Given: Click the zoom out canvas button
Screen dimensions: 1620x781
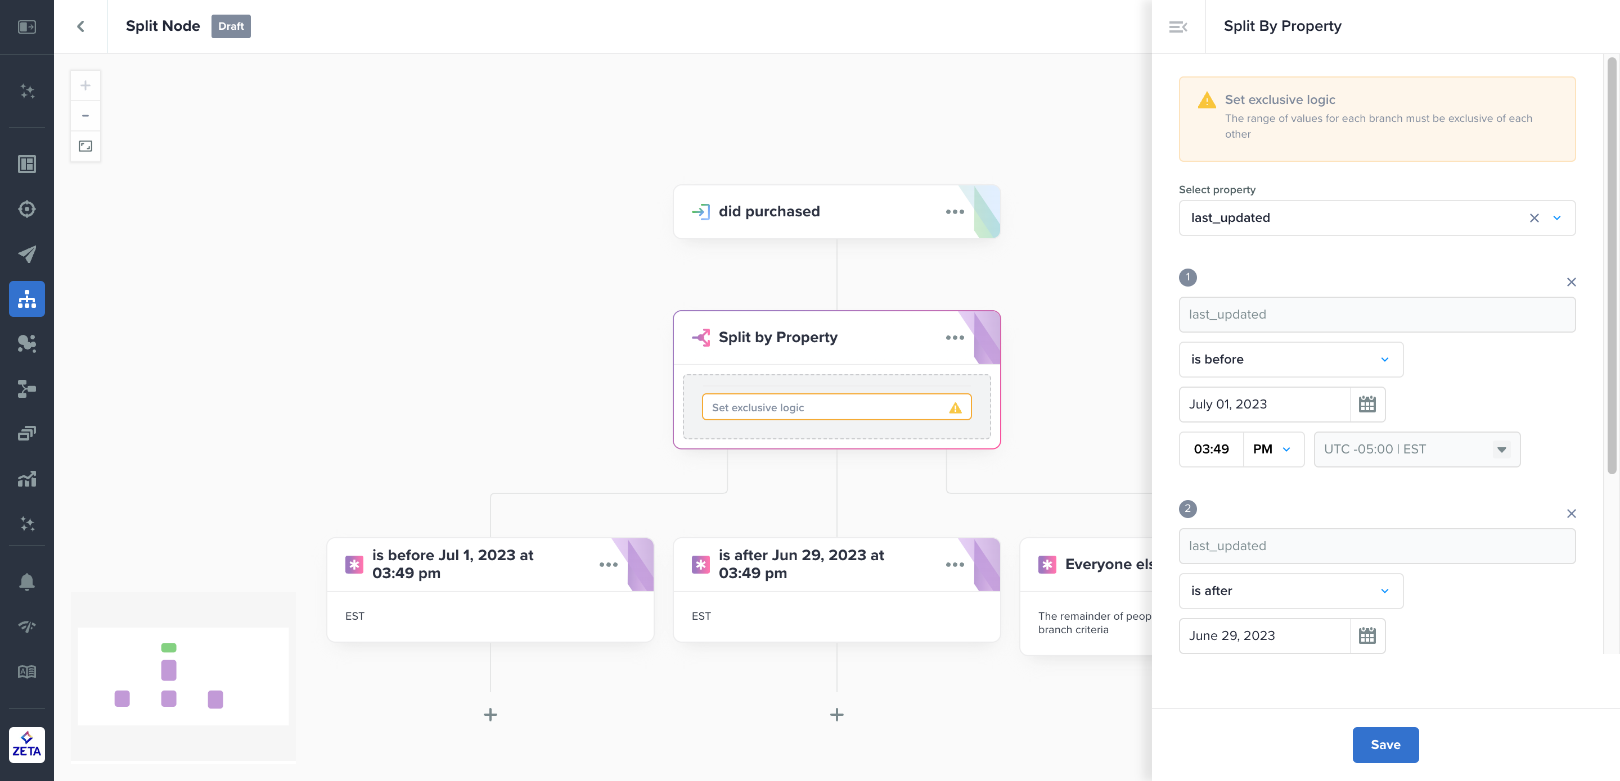Looking at the screenshot, I should [85, 116].
